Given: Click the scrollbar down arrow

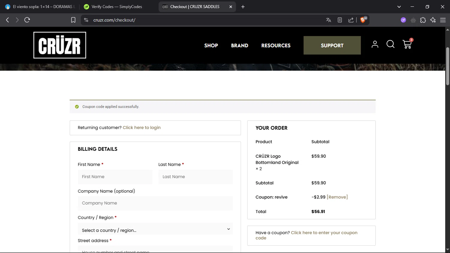Looking at the screenshot, I should (448, 250).
